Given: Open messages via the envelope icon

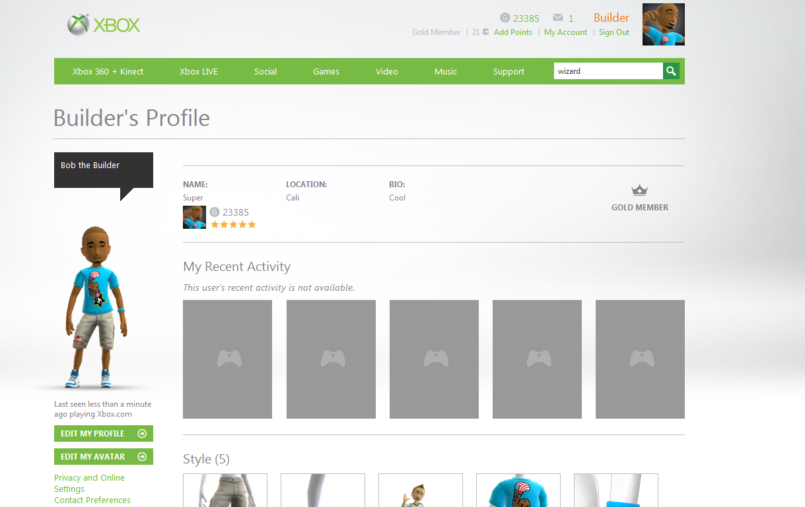Looking at the screenshot, I should click(x=558, y=18).
